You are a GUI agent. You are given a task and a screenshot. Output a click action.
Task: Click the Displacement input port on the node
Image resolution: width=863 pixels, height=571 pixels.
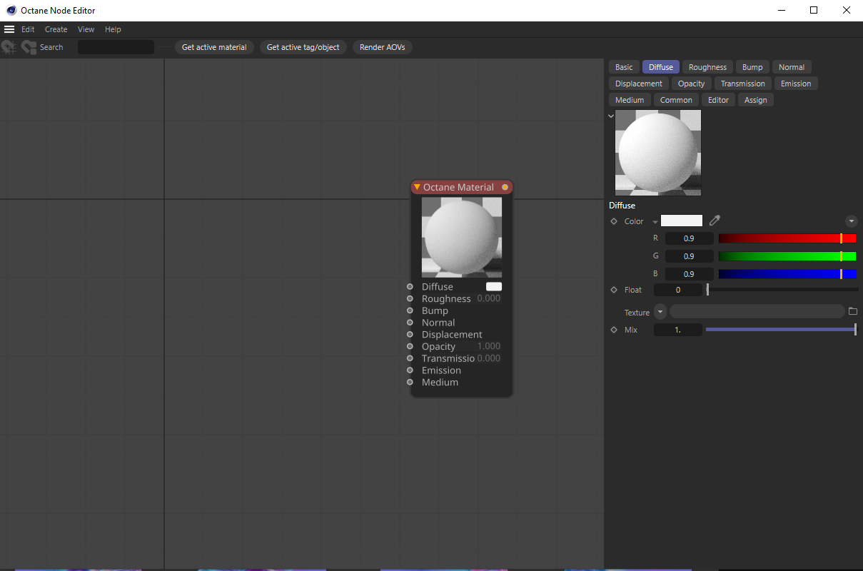click(410, 334)
